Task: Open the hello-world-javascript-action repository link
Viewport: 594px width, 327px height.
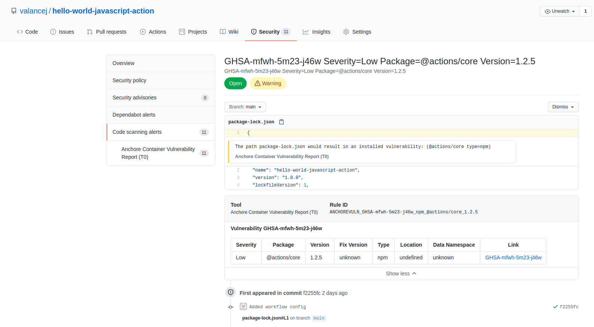Action: click(103, 11)
